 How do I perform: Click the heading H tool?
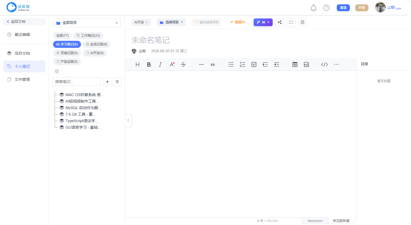tap(138, 64)
